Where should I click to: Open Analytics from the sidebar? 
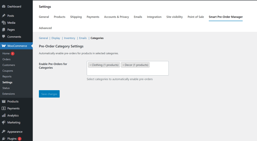13,115
